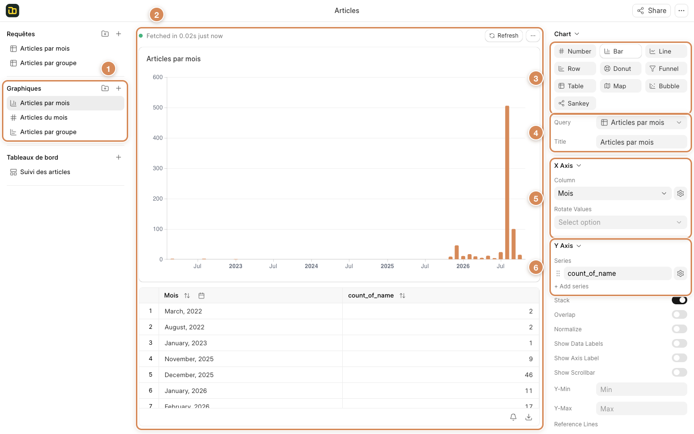Switch chart type to Donut
The height and width of the screenshot is (434, 694).
[621, 68]
